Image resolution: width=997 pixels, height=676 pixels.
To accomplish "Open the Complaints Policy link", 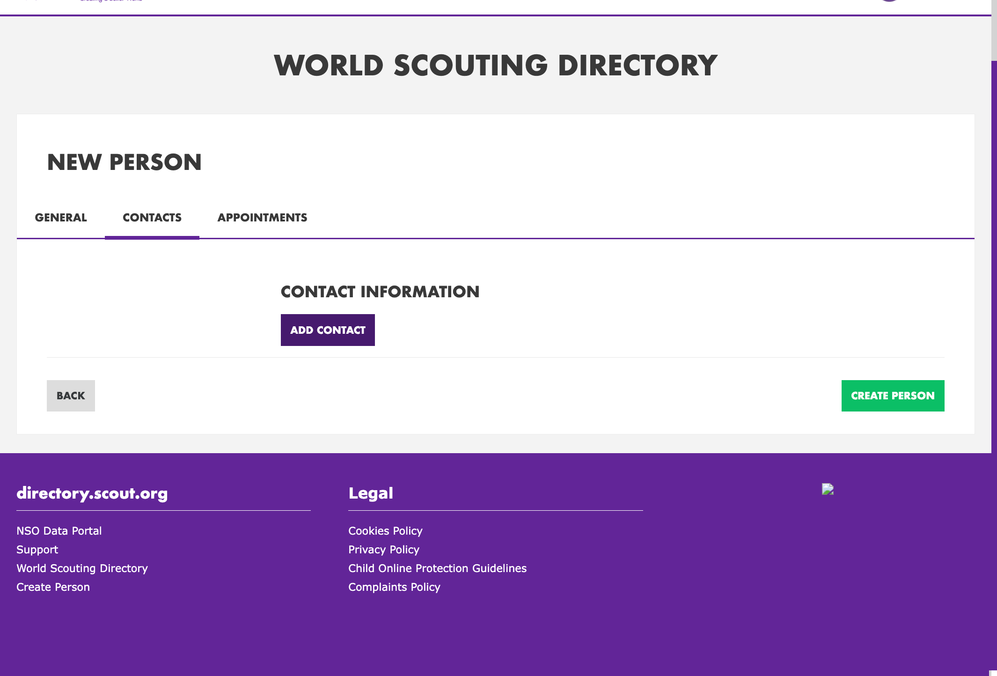I will coord(394,587).
